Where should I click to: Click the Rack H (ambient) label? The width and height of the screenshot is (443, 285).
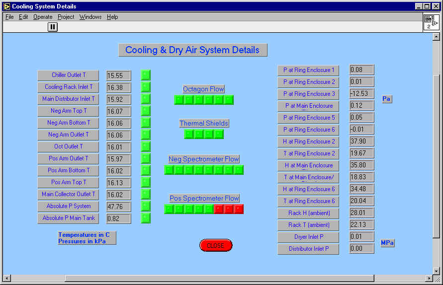308,214
